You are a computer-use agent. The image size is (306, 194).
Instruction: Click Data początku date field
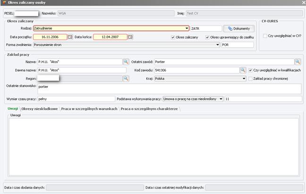(50, 37)
